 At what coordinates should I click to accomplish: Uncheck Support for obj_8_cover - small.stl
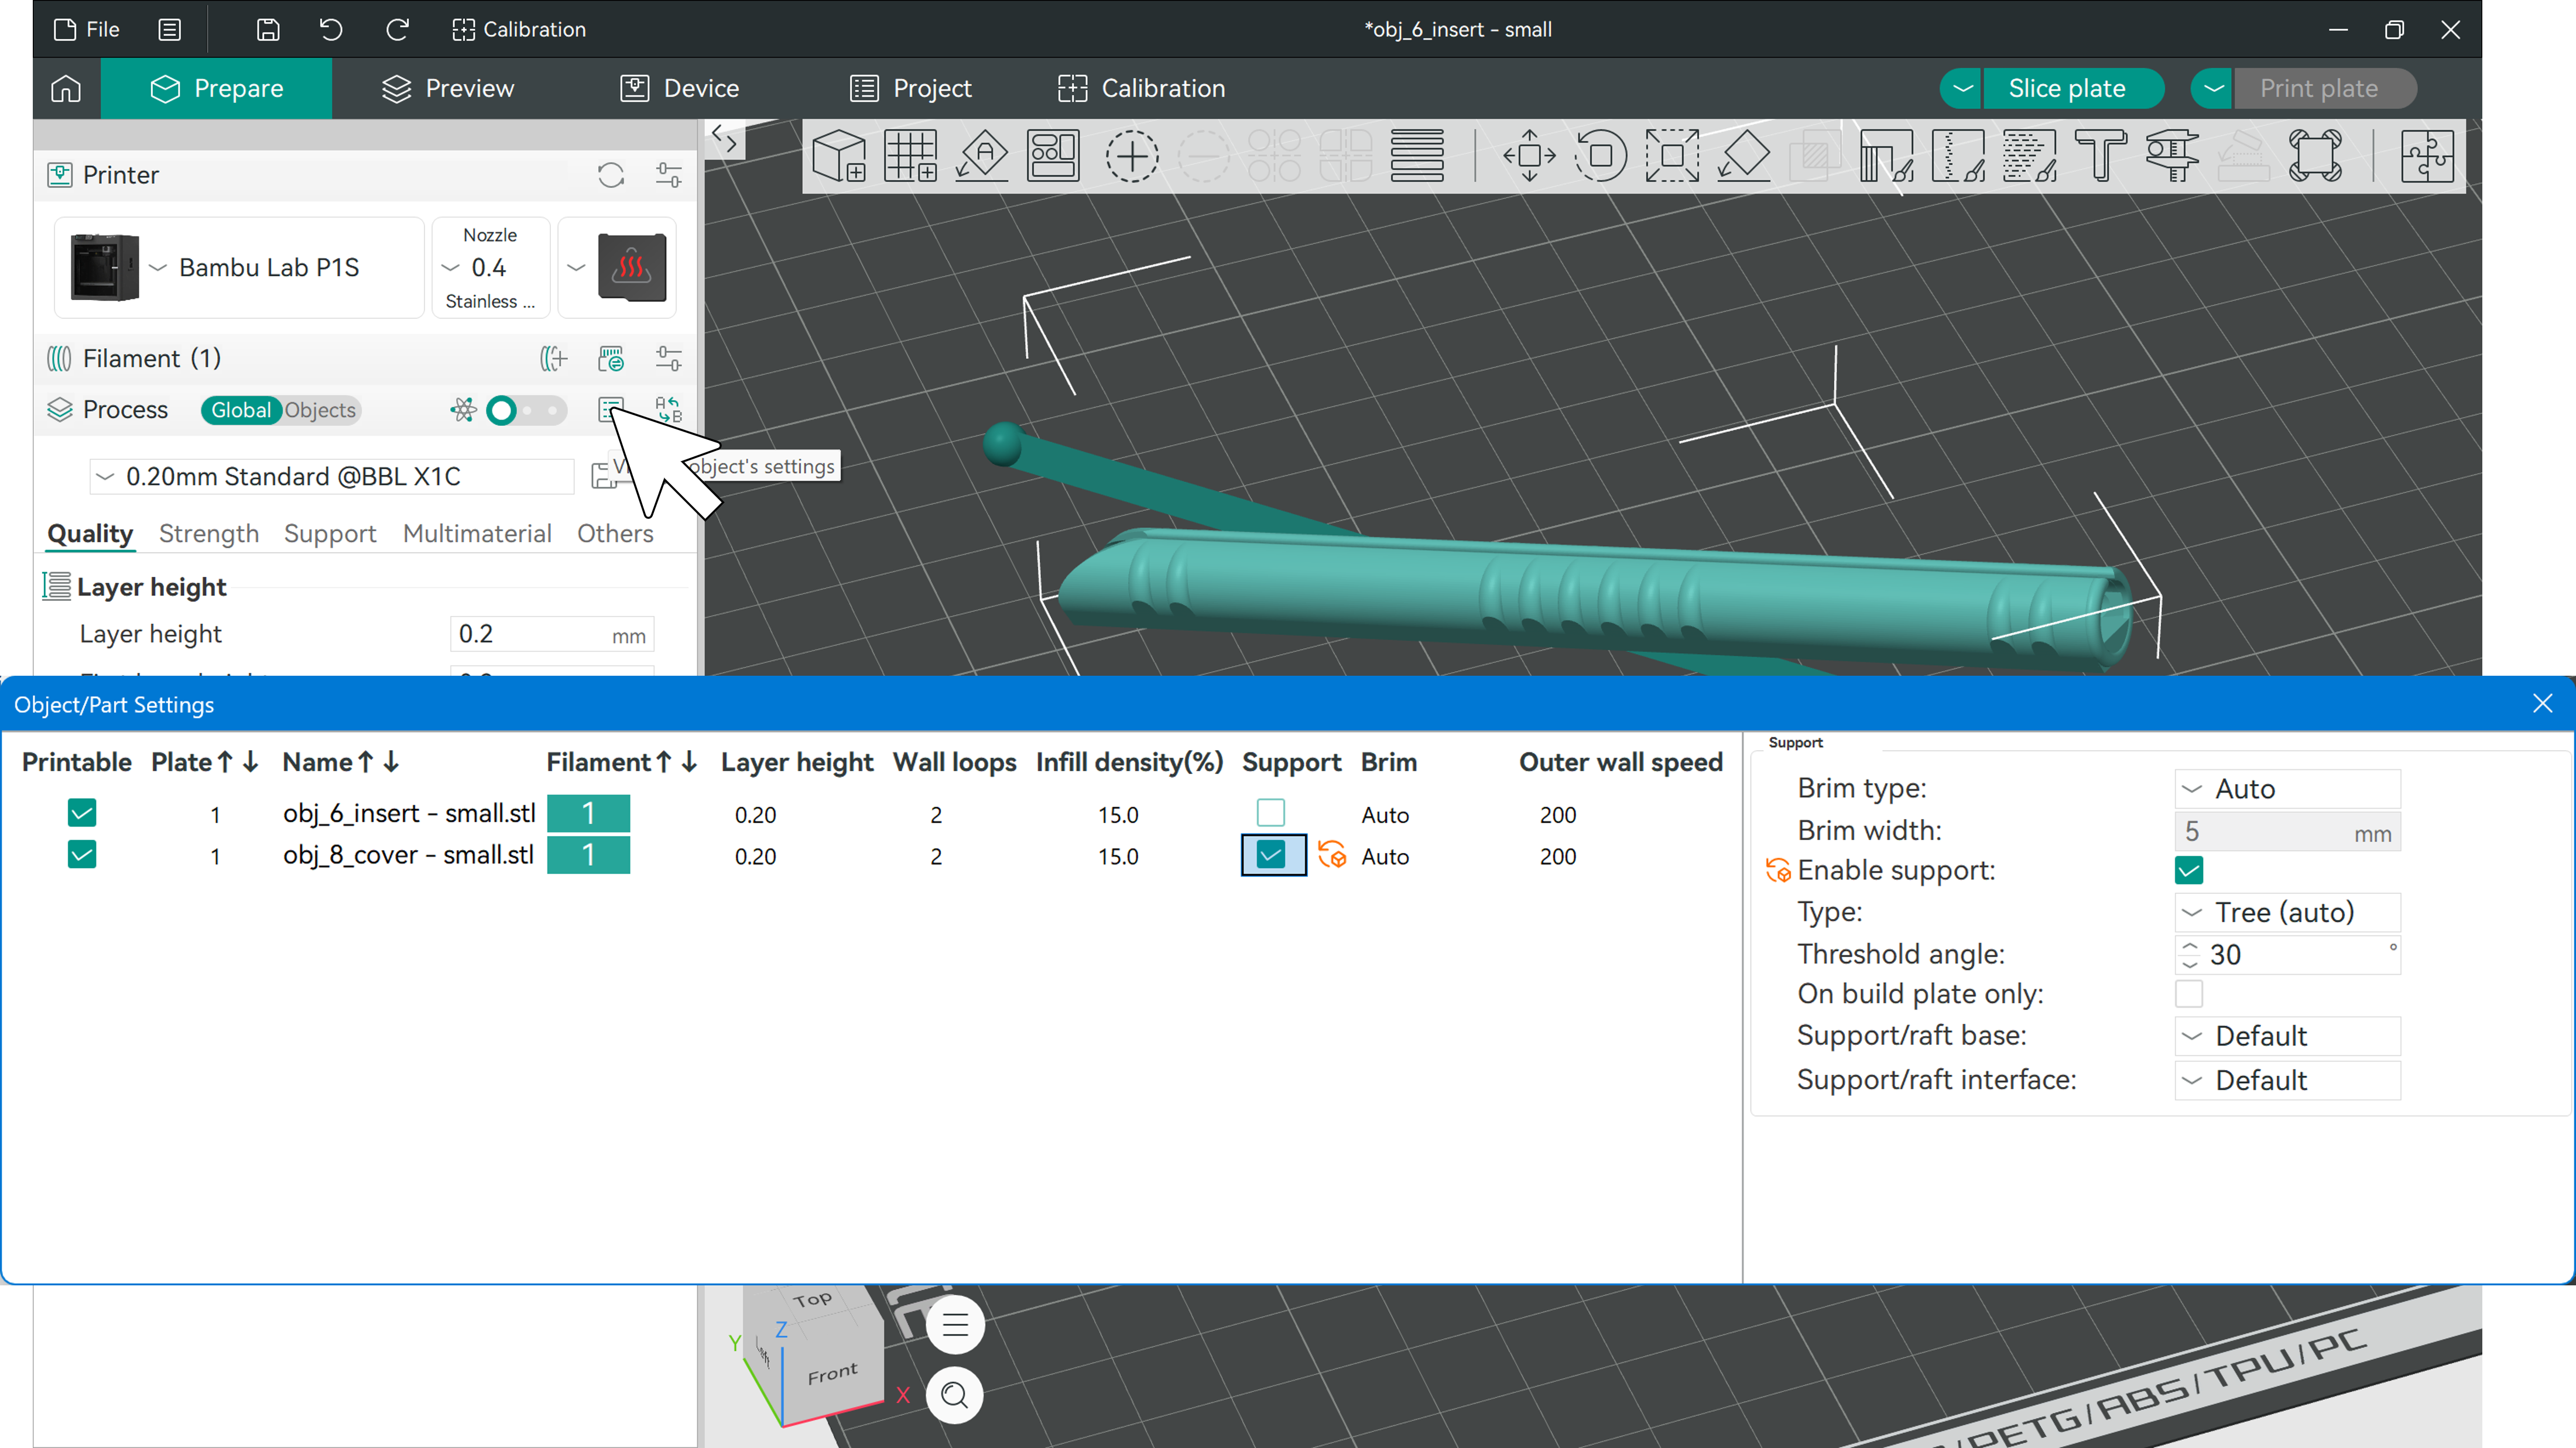1270,855
